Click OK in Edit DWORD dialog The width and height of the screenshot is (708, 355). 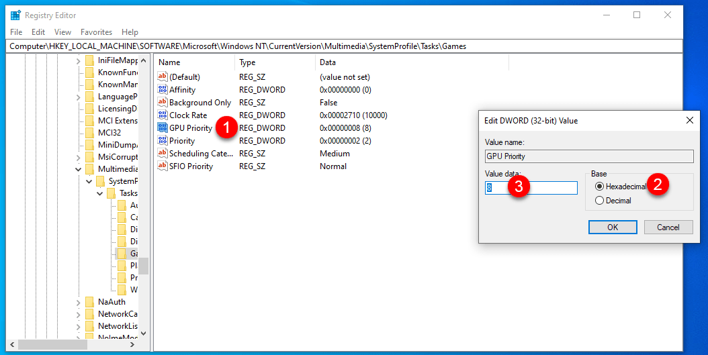613,227
